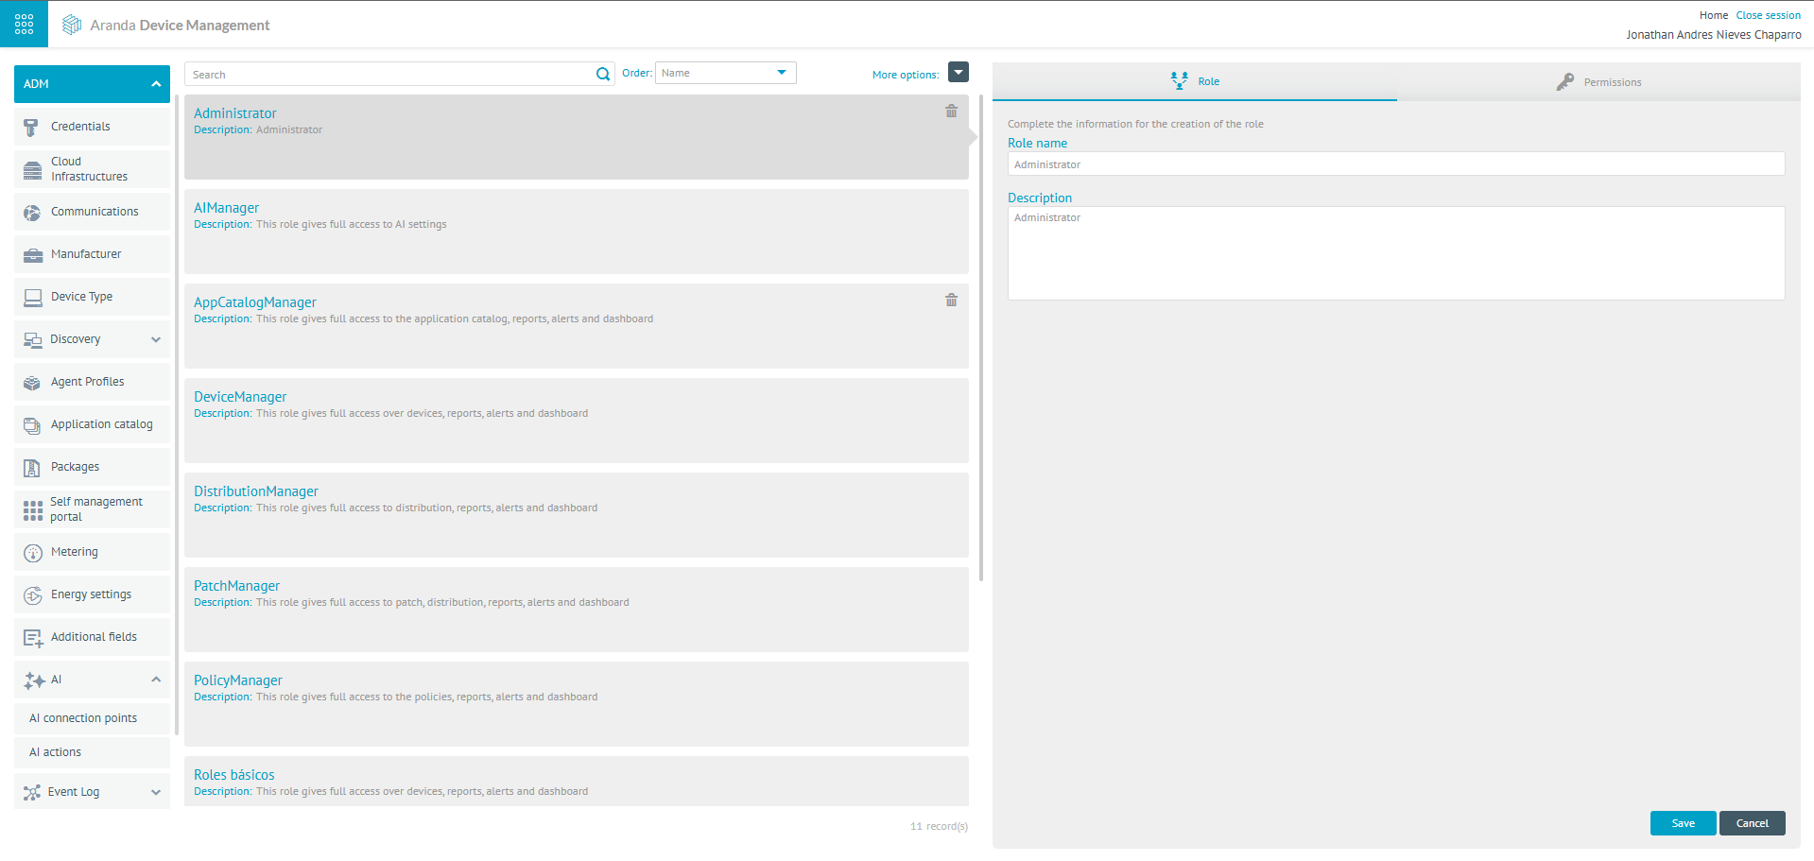
Task: Click the Role name input field
Action: click(1395, 164)
